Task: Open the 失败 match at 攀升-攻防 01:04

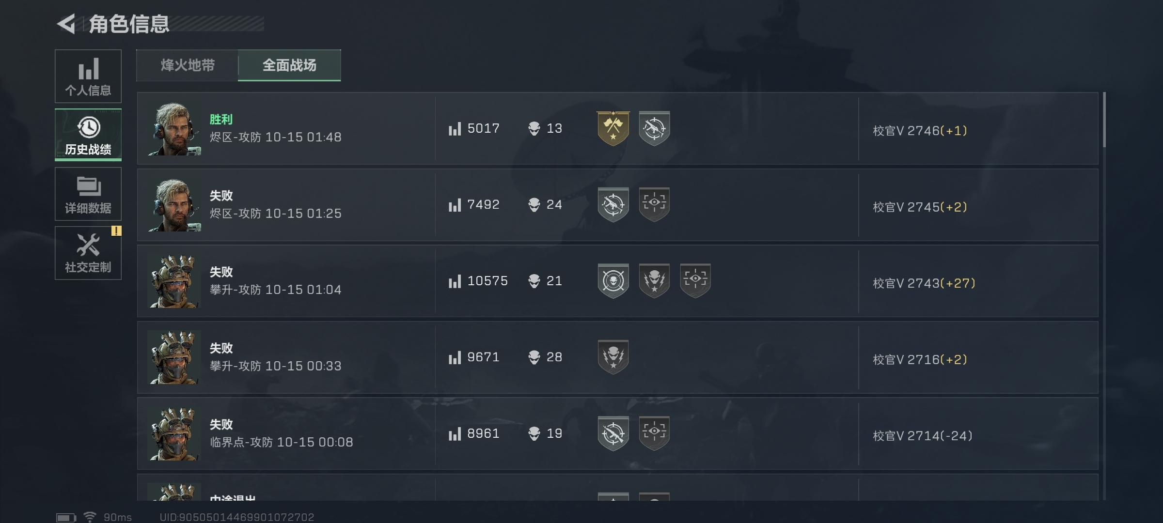Action: click(618, 281)
